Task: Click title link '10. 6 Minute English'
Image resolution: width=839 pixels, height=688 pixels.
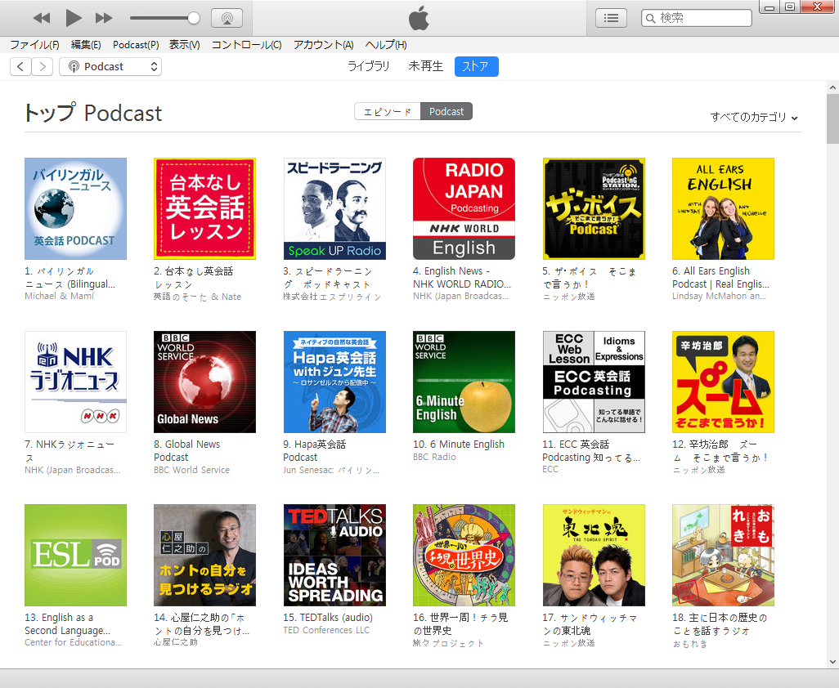Action: tap(459, 445)
